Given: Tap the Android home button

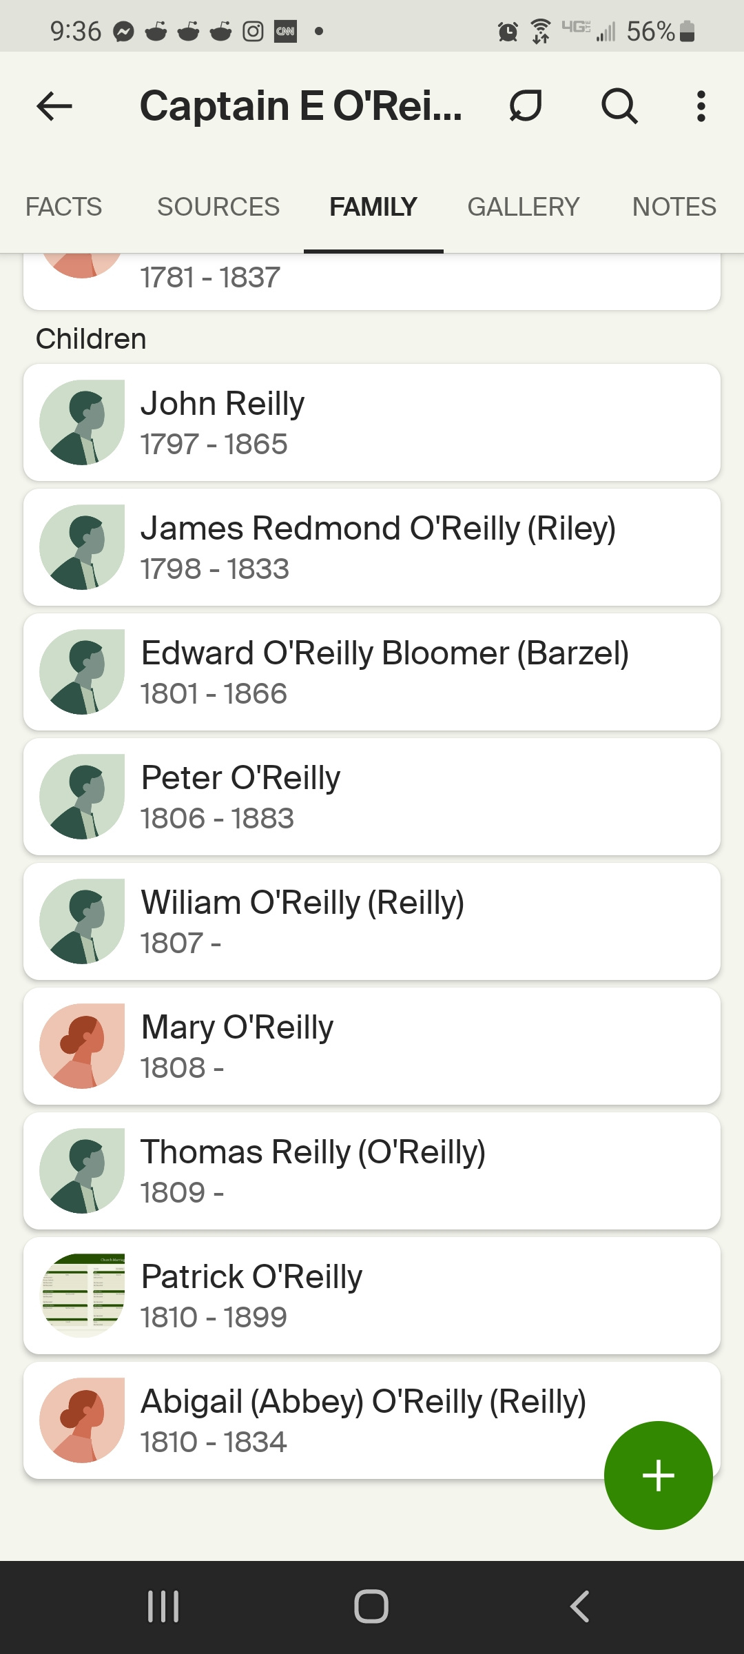Looking at the screenshot, I should pos(371,1606).
